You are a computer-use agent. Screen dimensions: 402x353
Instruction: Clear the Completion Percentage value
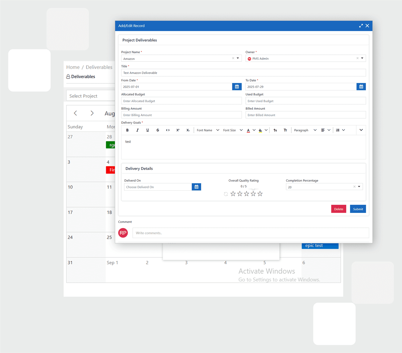(x=354, y=187)
